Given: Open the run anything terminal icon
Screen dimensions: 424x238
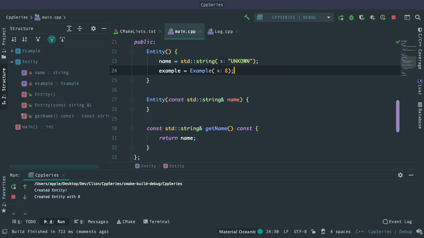Looking at the screenshot, I should [x=407, y=17].
